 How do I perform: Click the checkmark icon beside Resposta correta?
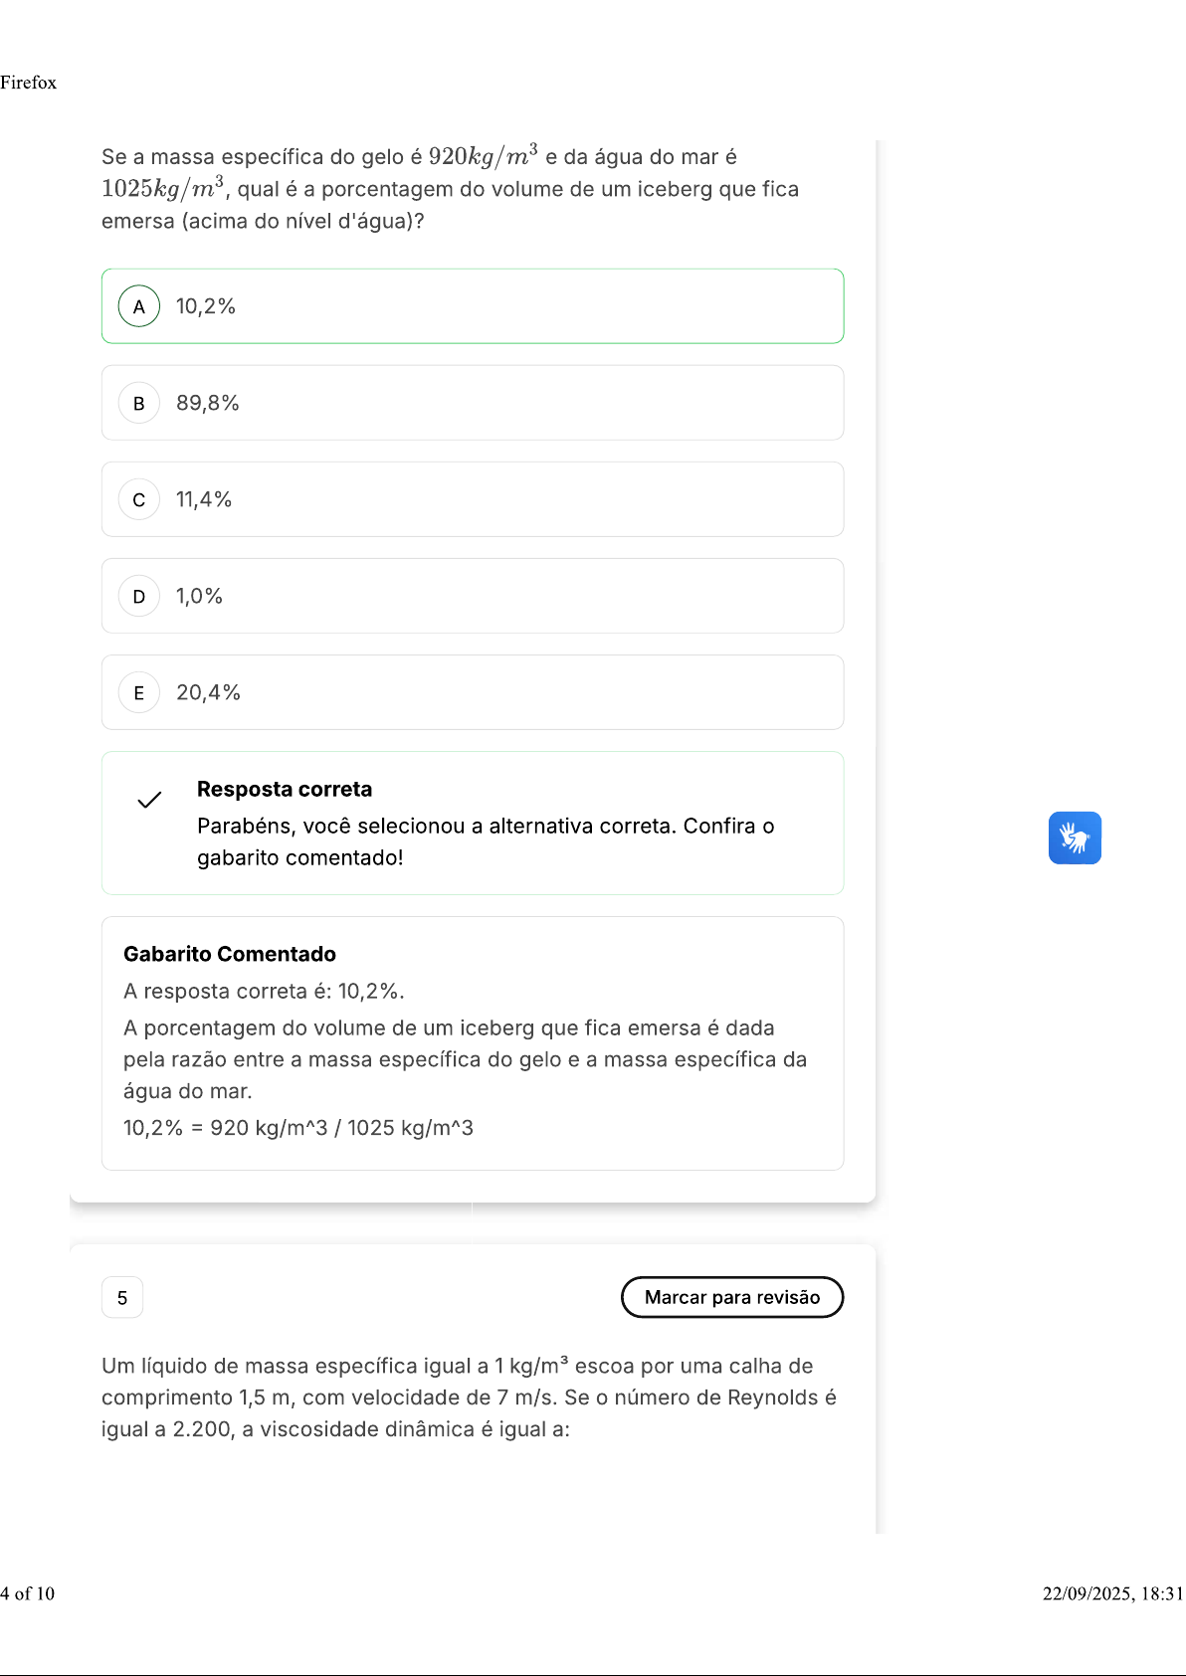tap(149, 800)
